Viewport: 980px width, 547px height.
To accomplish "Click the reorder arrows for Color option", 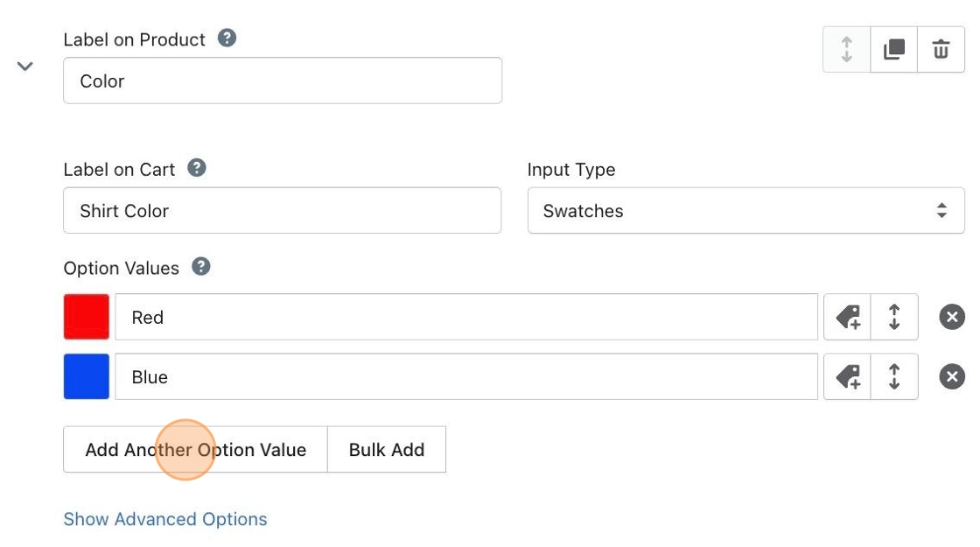I will click(846, 50).
